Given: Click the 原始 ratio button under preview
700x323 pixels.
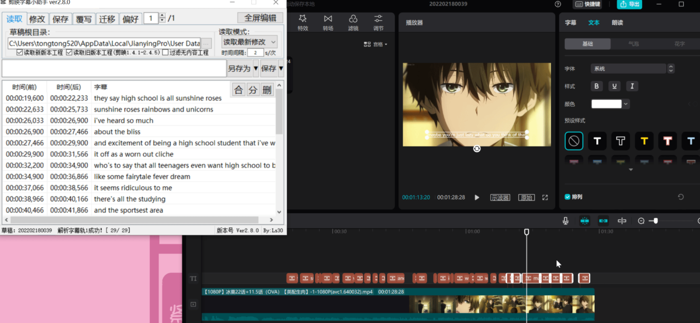Looking at the screenshot, I should point(526,198).
